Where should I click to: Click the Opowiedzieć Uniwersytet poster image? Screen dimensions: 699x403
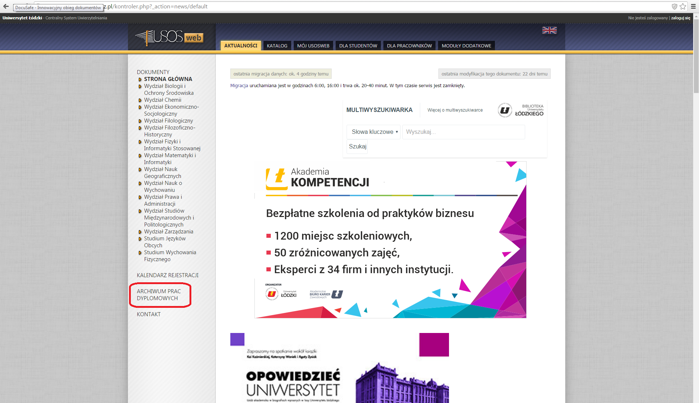pos(340,368)
